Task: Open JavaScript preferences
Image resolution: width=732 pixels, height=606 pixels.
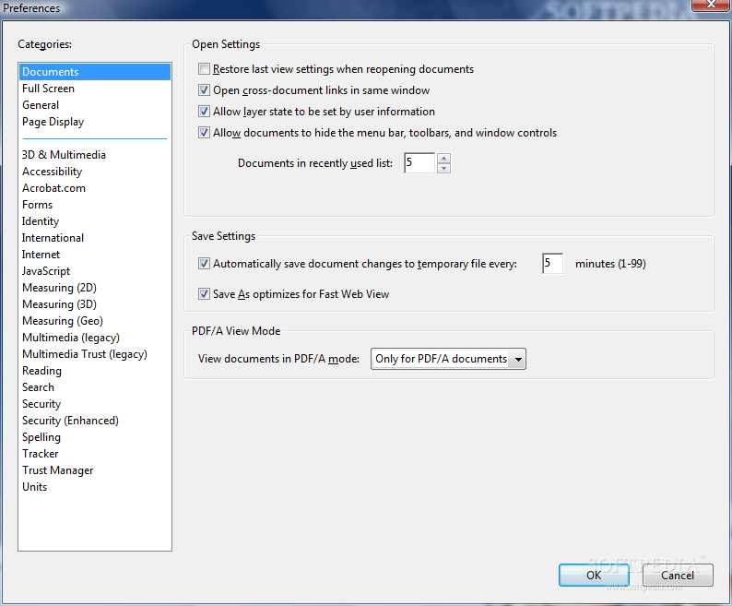Action: click(95, 271)
